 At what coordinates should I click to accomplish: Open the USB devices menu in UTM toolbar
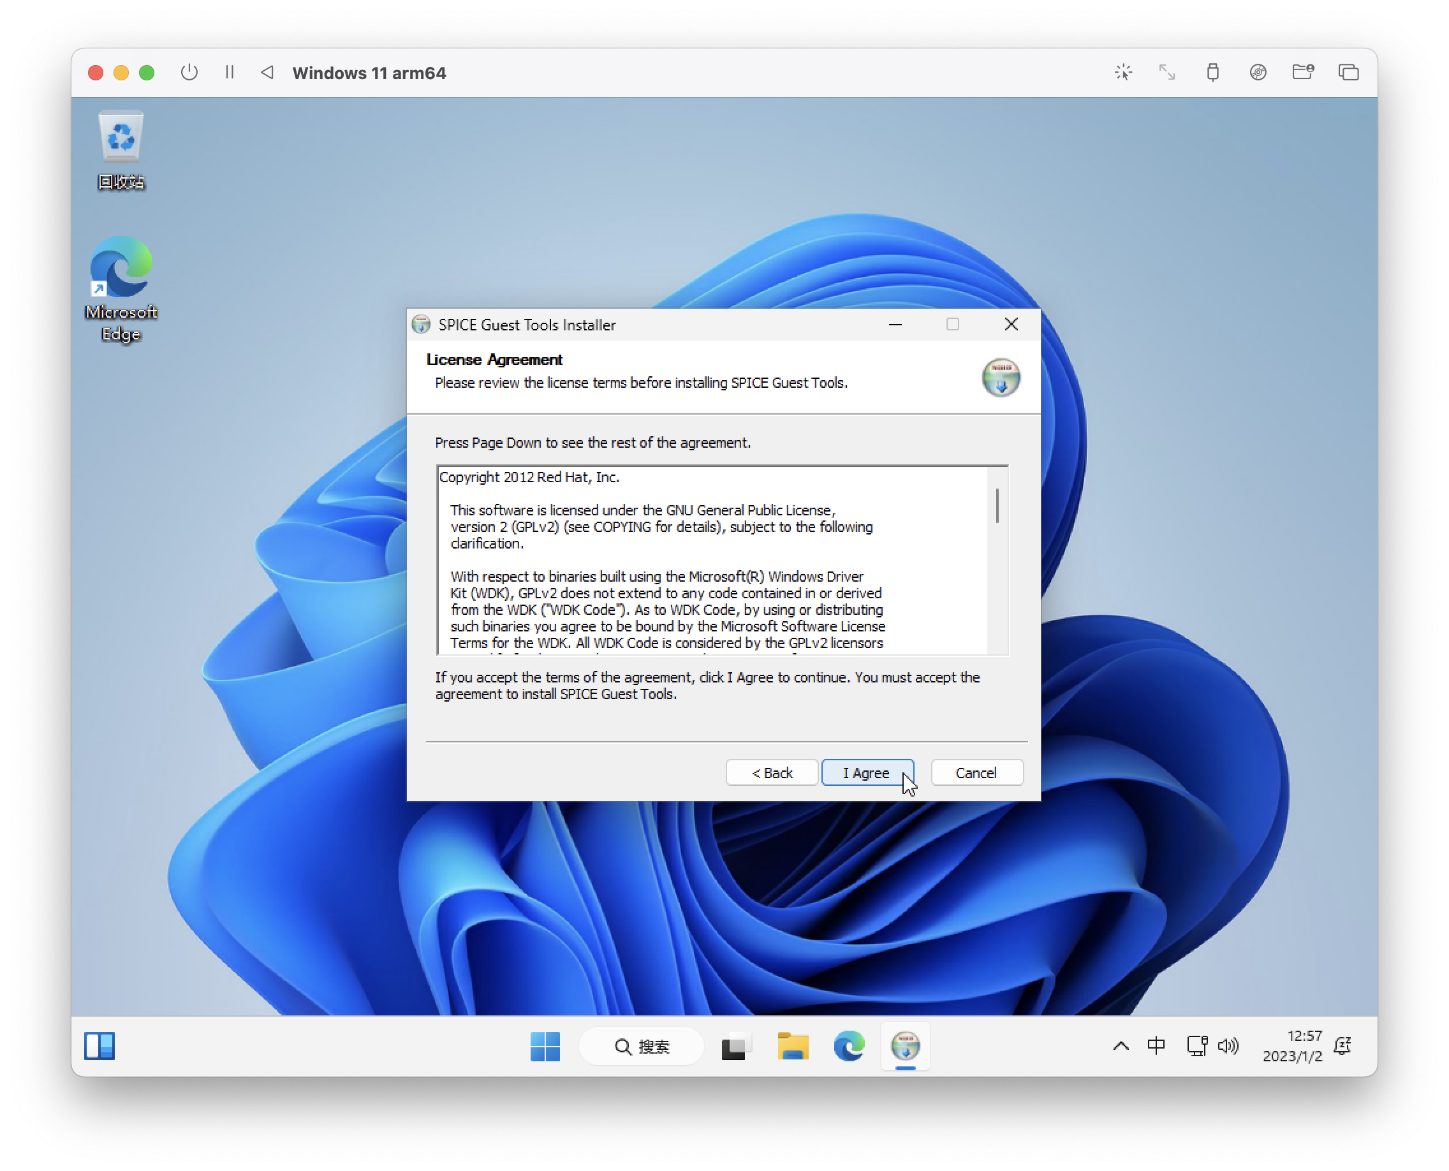tap(1212, 72)
